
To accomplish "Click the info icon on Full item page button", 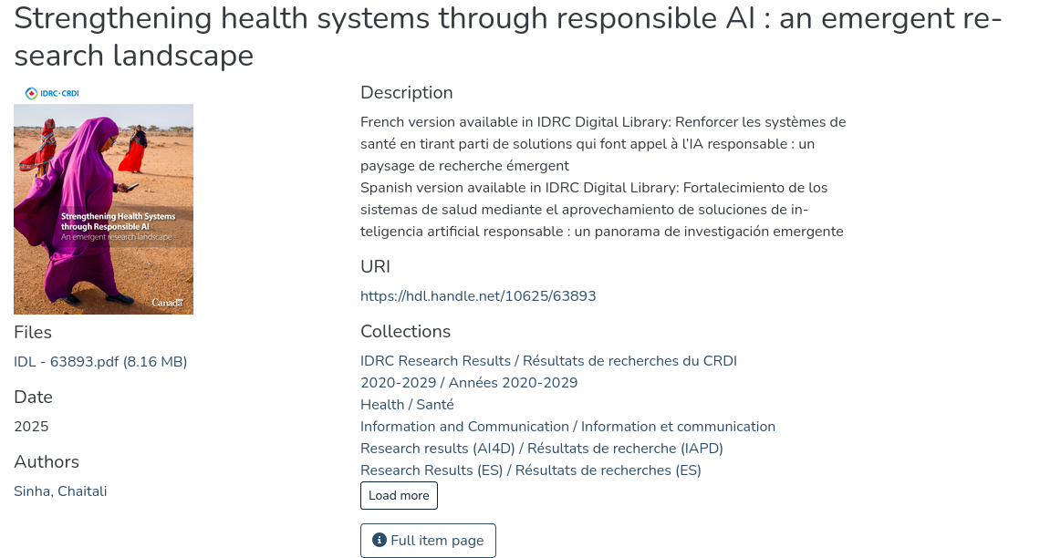I will (x=380, y=541).
